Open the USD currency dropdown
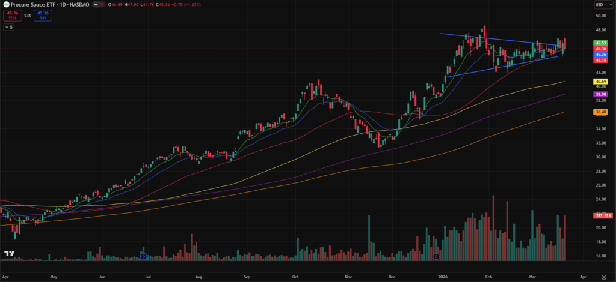This screenshot has width=616, height=282. click(600, 5)
